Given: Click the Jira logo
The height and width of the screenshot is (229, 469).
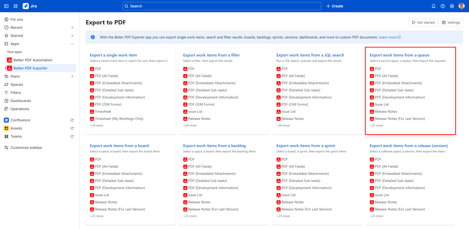Looking at the screenshot, I should [30, 6].
